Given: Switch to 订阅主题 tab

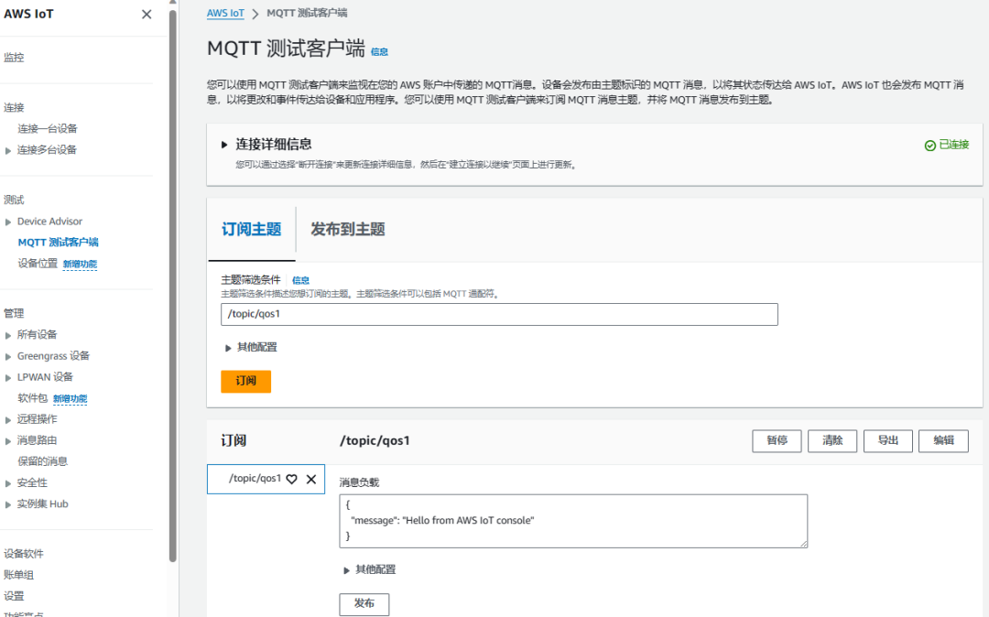Looking at the screenshot, I should coord(251,230).
